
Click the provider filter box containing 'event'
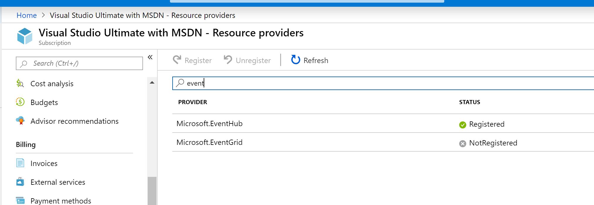[x=383, y=83]
